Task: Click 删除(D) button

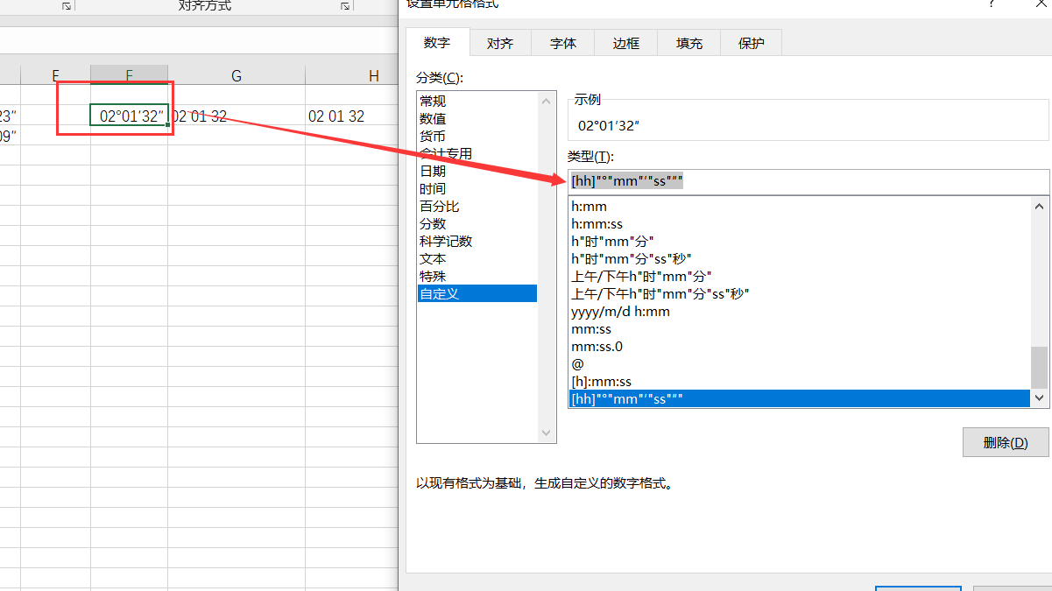Action: 1006,443
